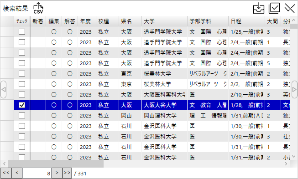Check the 桜美林大学 2/1 row checkbox
Screen dimensions: 298x179
click(22, 74)
